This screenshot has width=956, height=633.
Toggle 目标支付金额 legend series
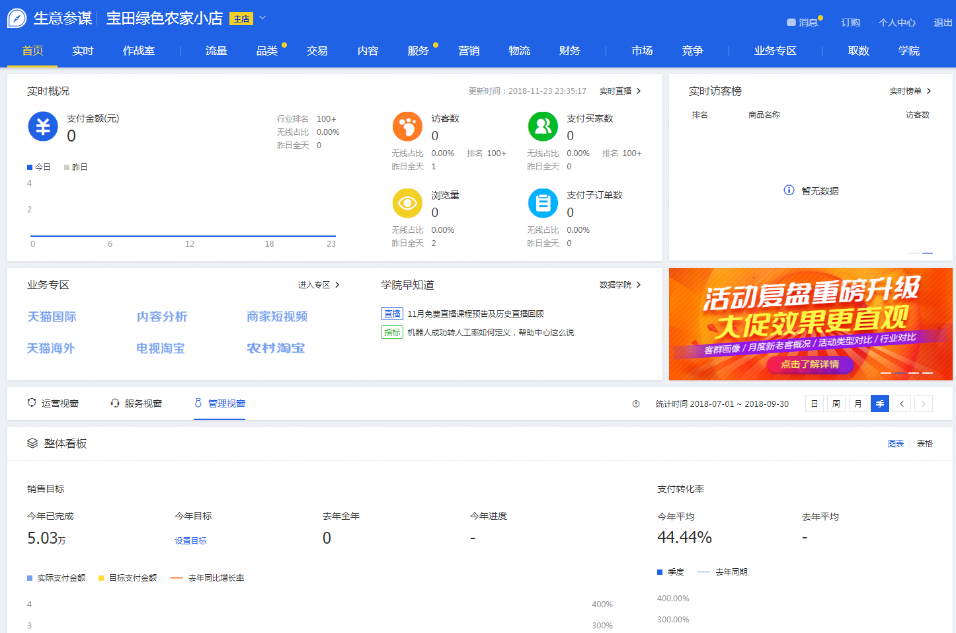(128, 578)
